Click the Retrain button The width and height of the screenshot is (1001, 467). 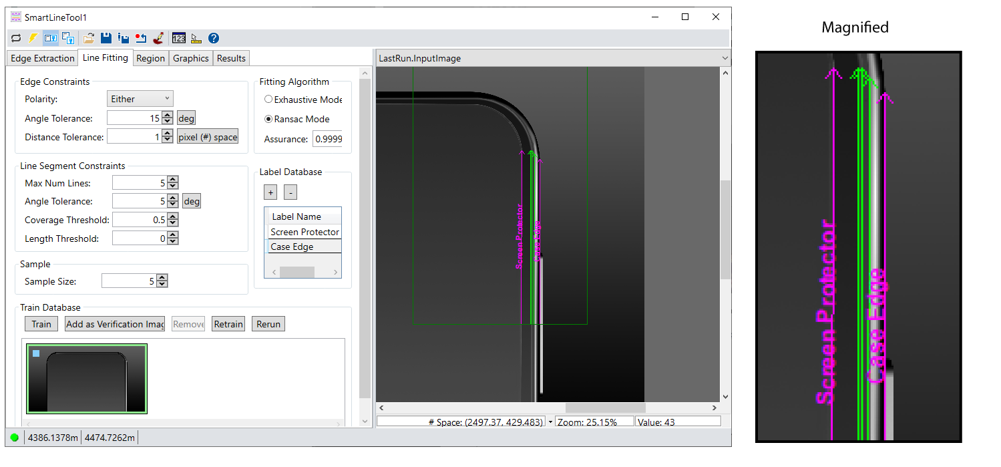(228, 324)
